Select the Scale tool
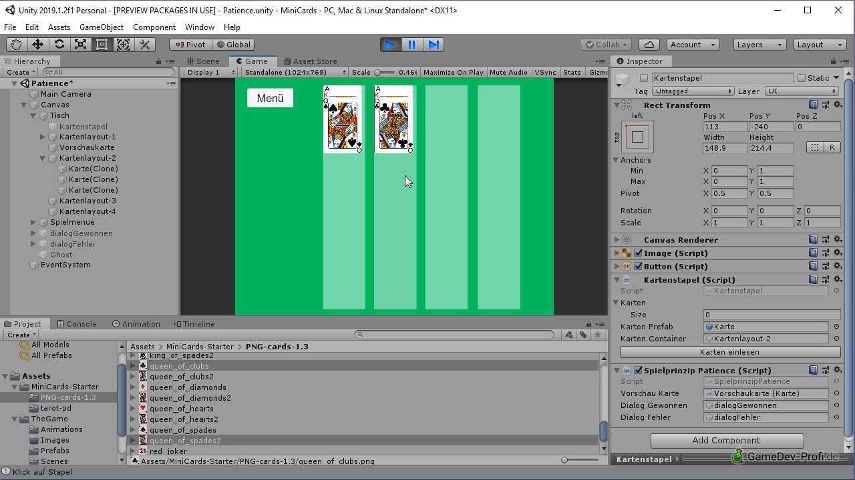 pos(80,45)
